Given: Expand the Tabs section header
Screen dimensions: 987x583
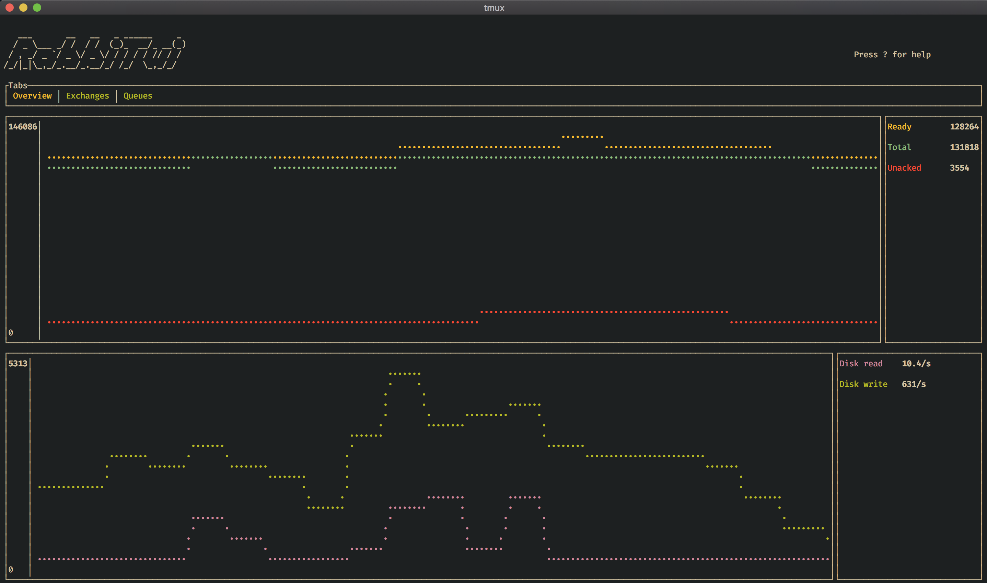Looking at the screenshot, I should (20, 85).
